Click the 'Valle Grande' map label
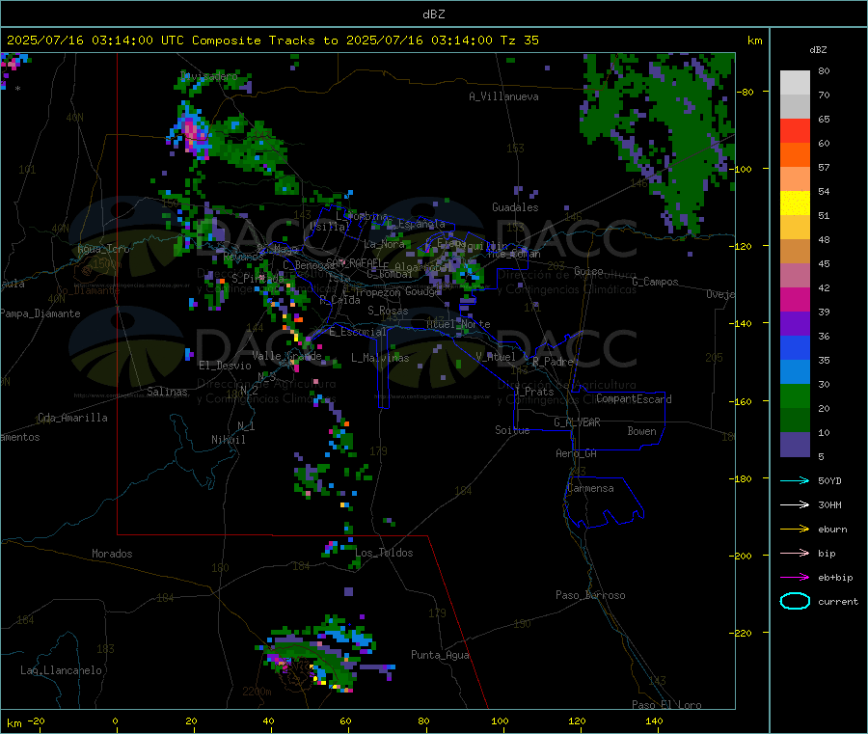868x734 pixels. [x=286, y=355]
